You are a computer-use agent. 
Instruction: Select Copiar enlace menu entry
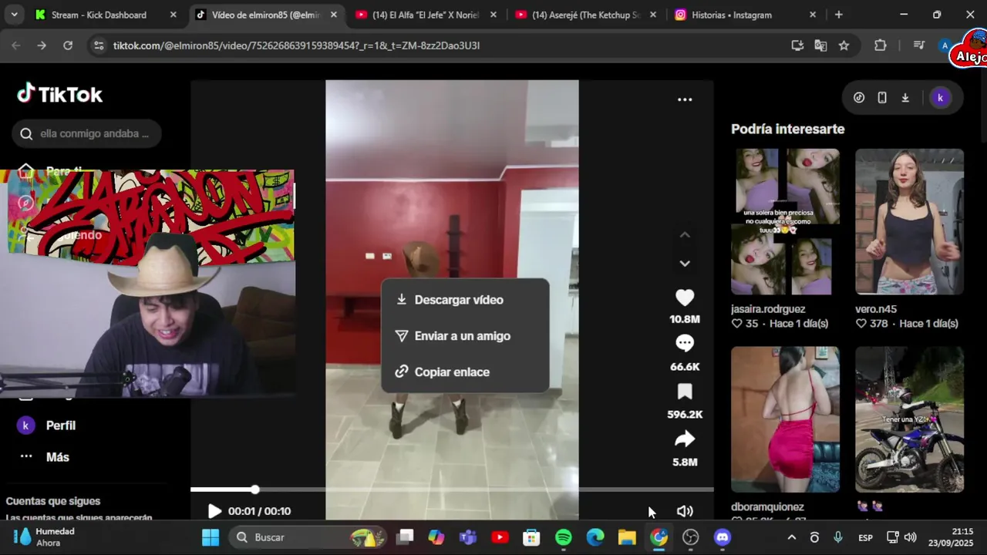[x=465, y=372]
